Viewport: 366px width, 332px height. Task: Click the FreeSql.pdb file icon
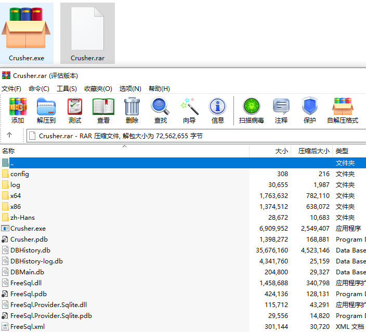[x=5, y=294]
